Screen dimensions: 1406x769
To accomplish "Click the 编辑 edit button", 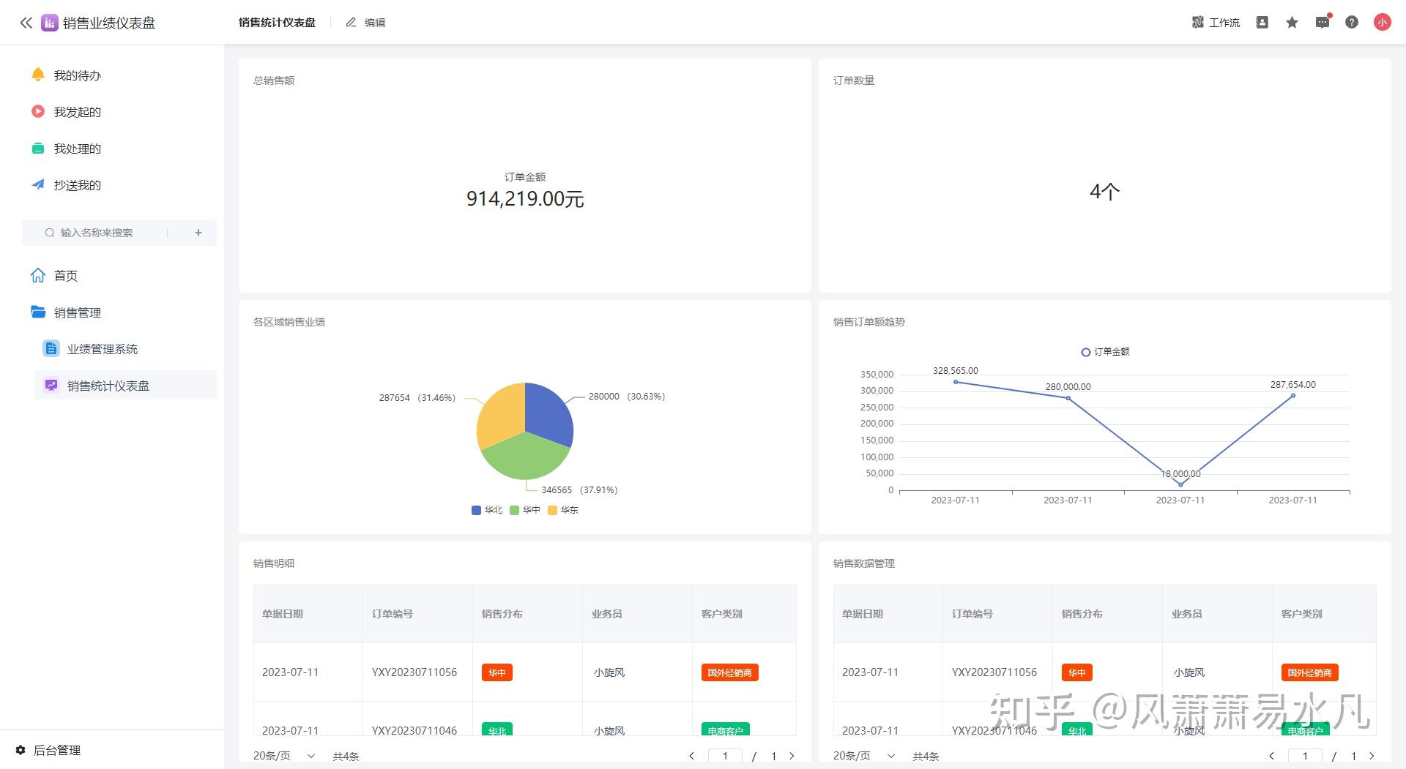I will (365, 23).
